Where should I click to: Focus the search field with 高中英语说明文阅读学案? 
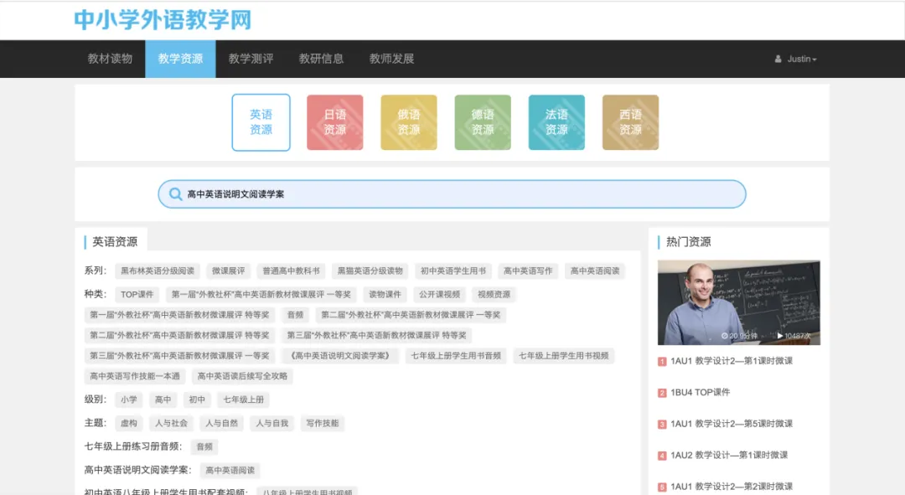[452, 194]
